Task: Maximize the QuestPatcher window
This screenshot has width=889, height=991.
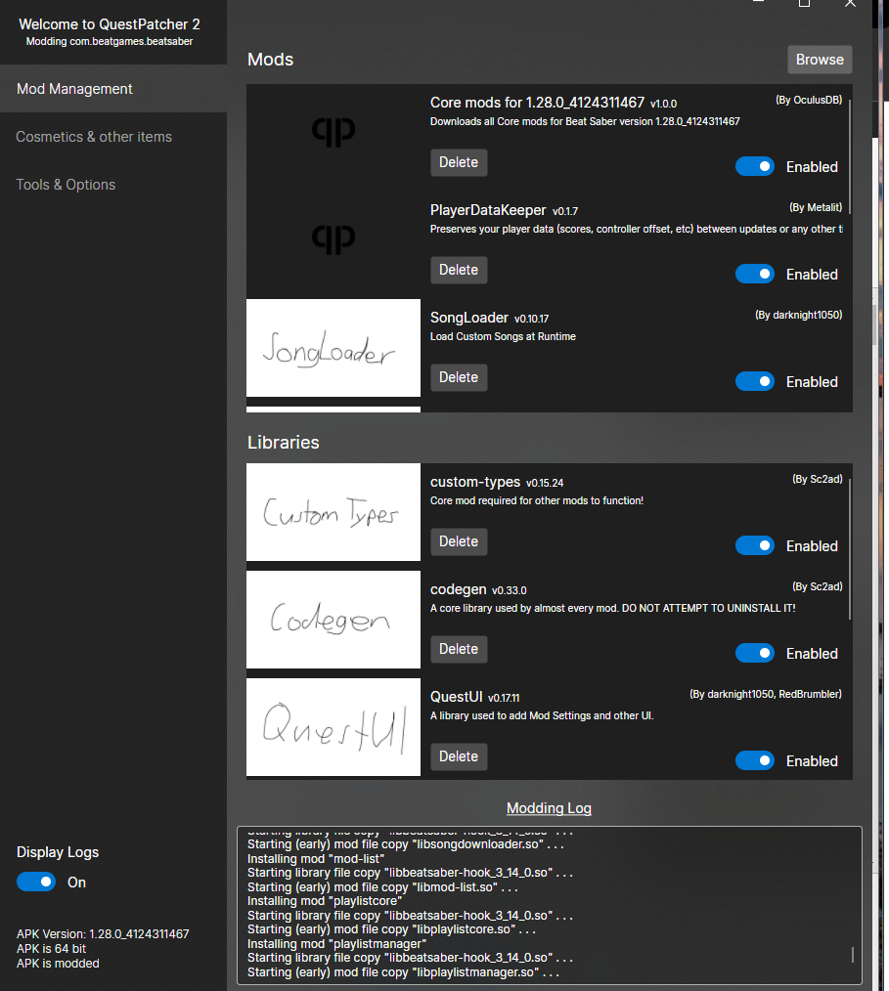Action: point(804,3)
